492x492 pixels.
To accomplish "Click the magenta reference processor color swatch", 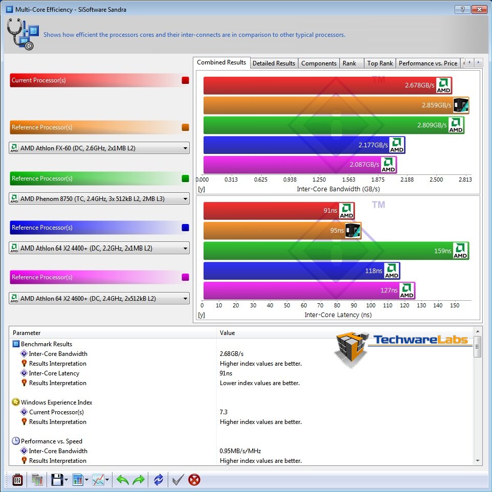I will [186, 277].
